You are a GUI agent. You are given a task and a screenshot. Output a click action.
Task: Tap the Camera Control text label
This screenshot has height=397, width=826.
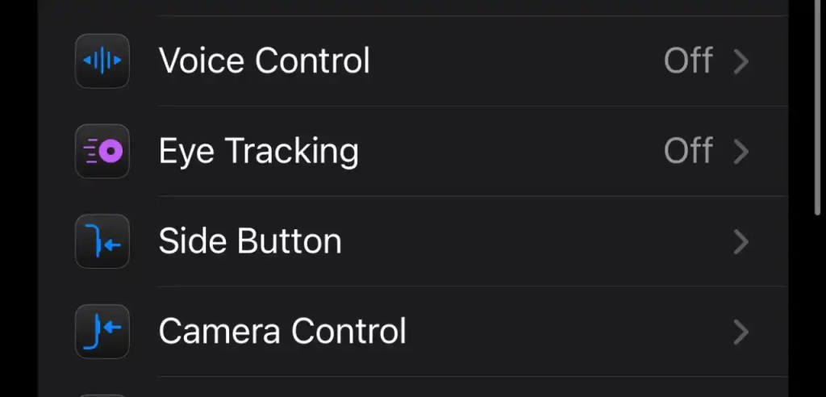[282, 331]
